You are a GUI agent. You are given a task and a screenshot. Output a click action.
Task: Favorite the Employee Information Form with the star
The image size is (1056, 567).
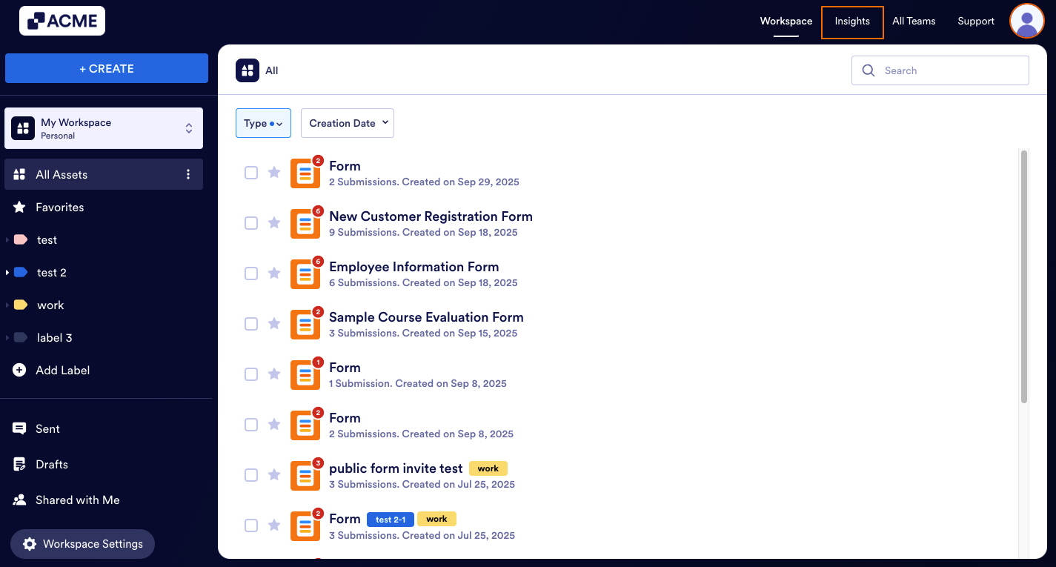[274, 273]
